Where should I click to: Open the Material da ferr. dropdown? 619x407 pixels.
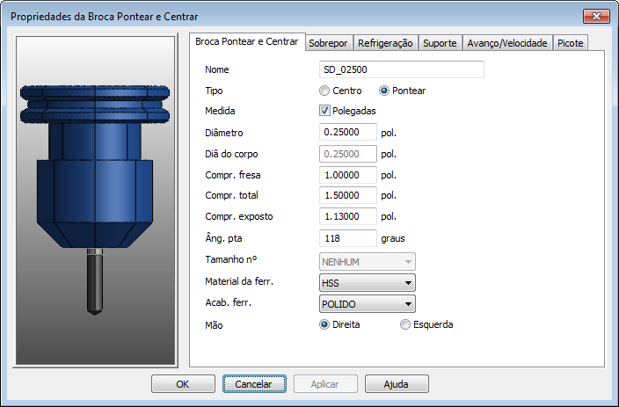coord(368,283)
